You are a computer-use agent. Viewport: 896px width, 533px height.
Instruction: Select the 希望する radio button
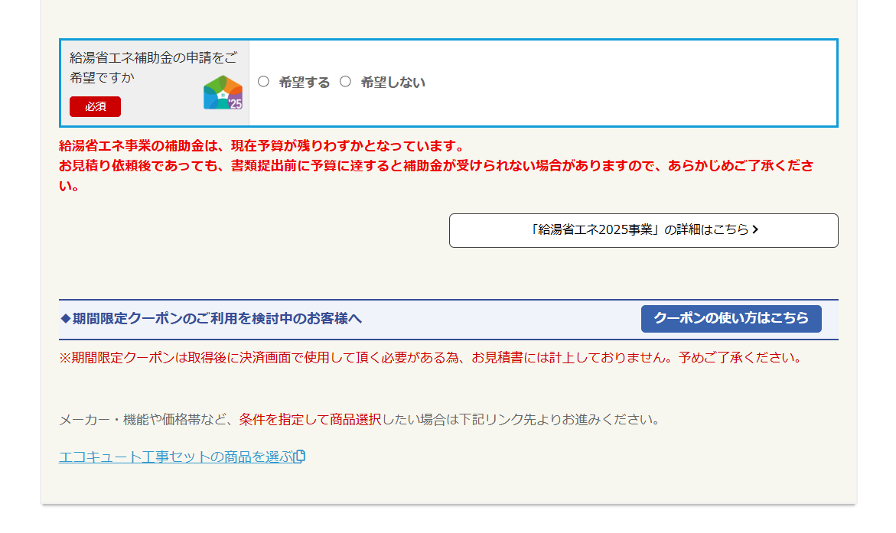pyautogui.click(x=263, y=82)
